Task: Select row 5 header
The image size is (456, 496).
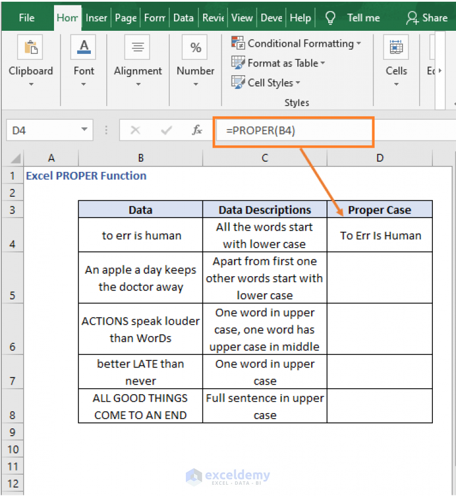Action: pyautogui.click(x=12, y=278)
